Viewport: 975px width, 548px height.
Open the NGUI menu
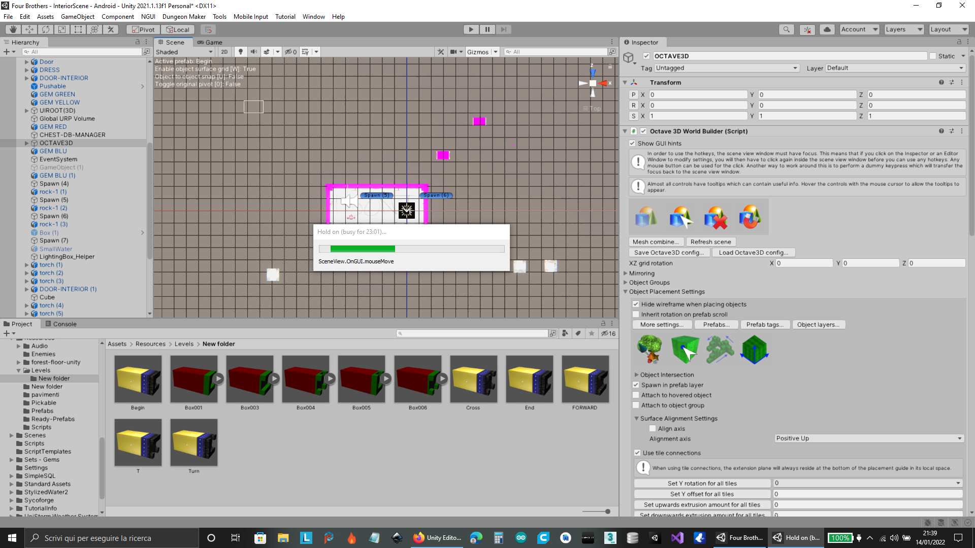click(148, 17)
